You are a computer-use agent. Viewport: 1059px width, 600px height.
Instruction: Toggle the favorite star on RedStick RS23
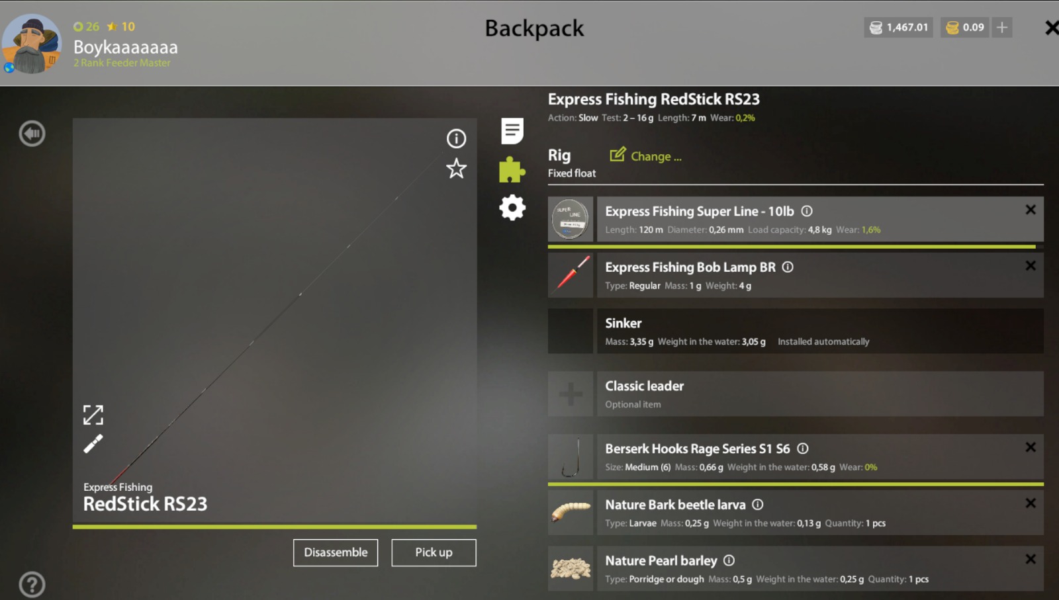[456, 169]
